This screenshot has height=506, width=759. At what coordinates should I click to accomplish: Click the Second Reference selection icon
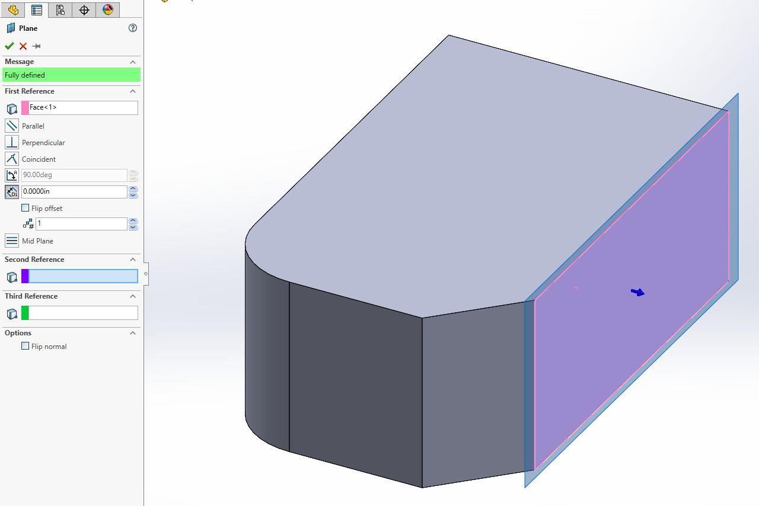(x=12, y=277)
